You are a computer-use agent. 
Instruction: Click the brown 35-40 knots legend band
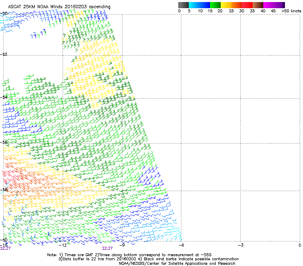pos(258,5)
